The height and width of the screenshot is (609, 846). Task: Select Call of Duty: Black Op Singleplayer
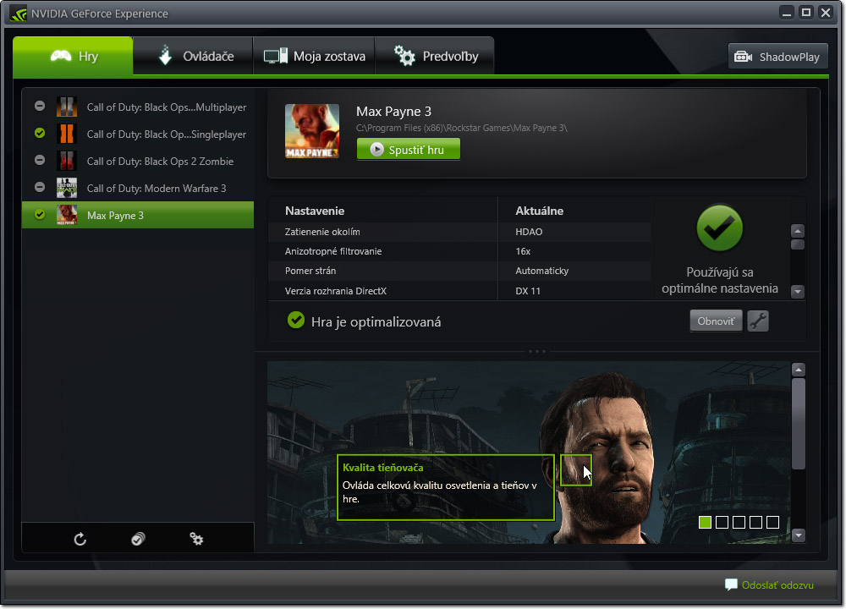click(138, 134)
